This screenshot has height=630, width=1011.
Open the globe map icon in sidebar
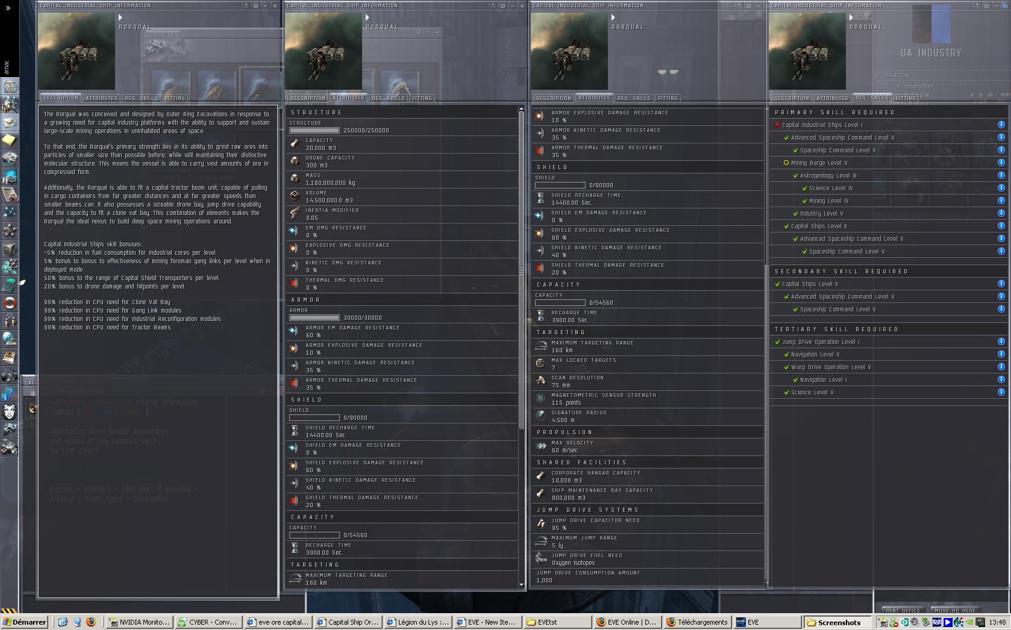[x=10, y=338]
